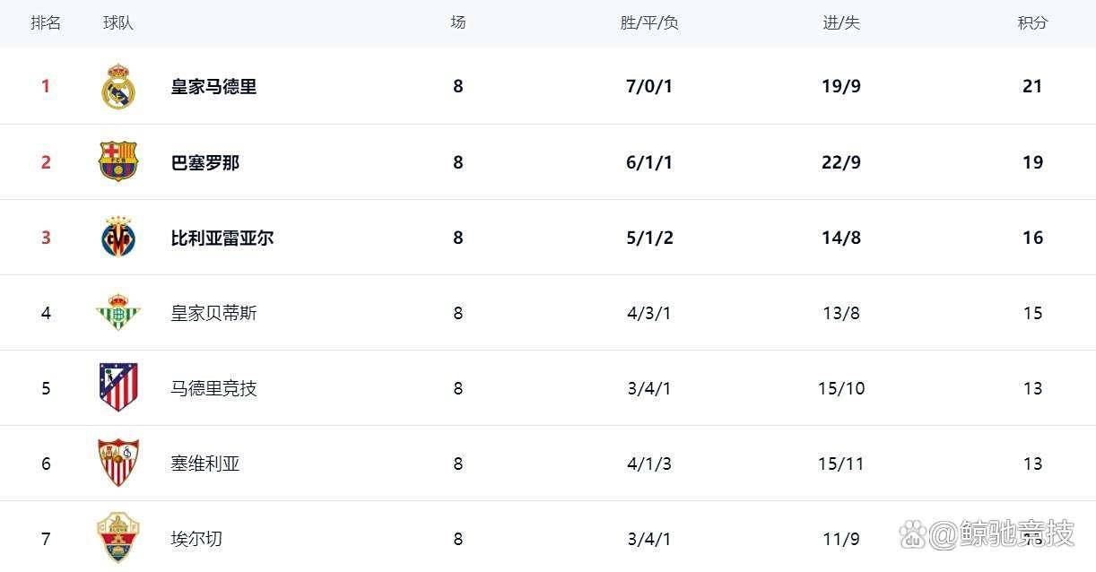Click the watermark logo icon

[912, 534]
